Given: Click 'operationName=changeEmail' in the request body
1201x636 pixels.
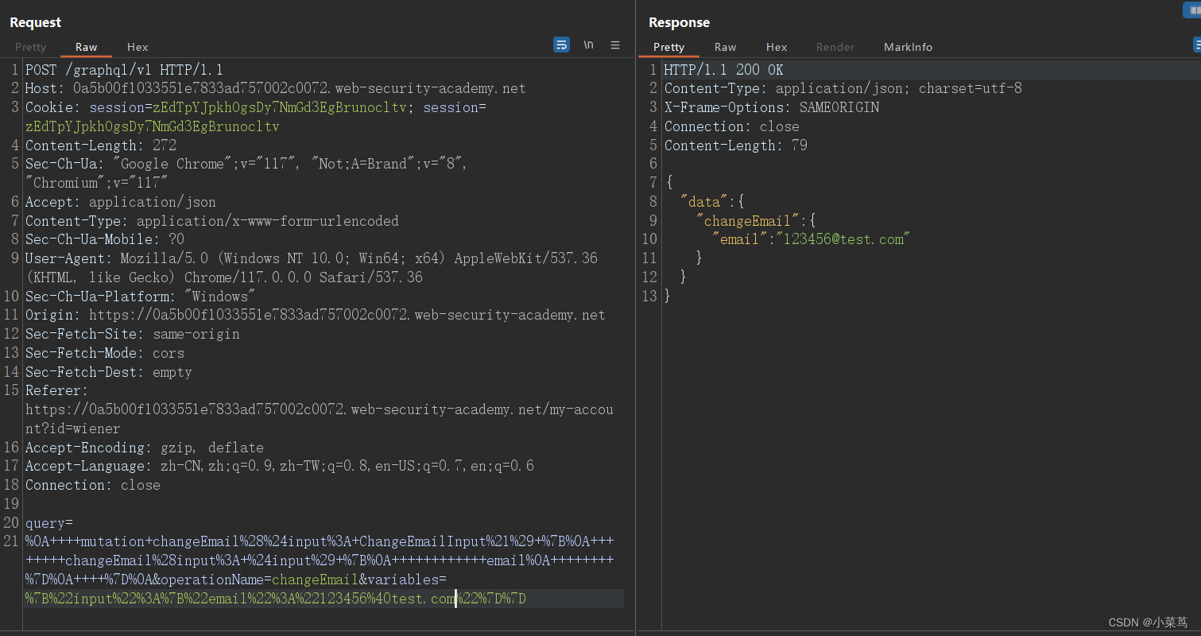Looking at the screenshot, I should pos(262,580).
